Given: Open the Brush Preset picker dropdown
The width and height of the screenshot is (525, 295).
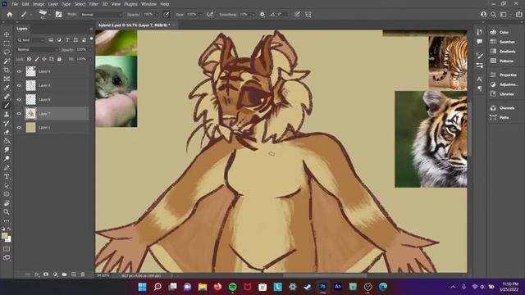Looking at the screenshot, I should point(49,15).
